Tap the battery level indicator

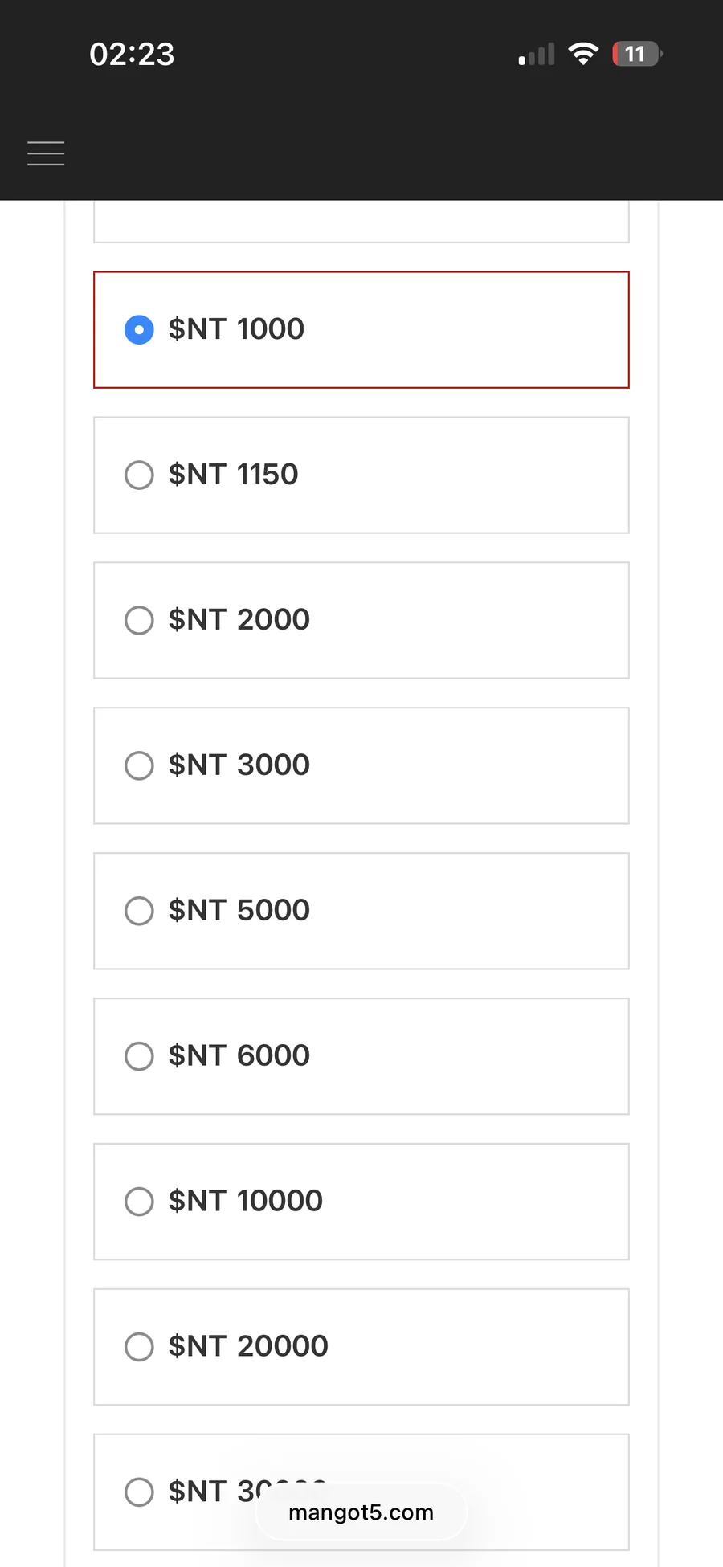636,54
